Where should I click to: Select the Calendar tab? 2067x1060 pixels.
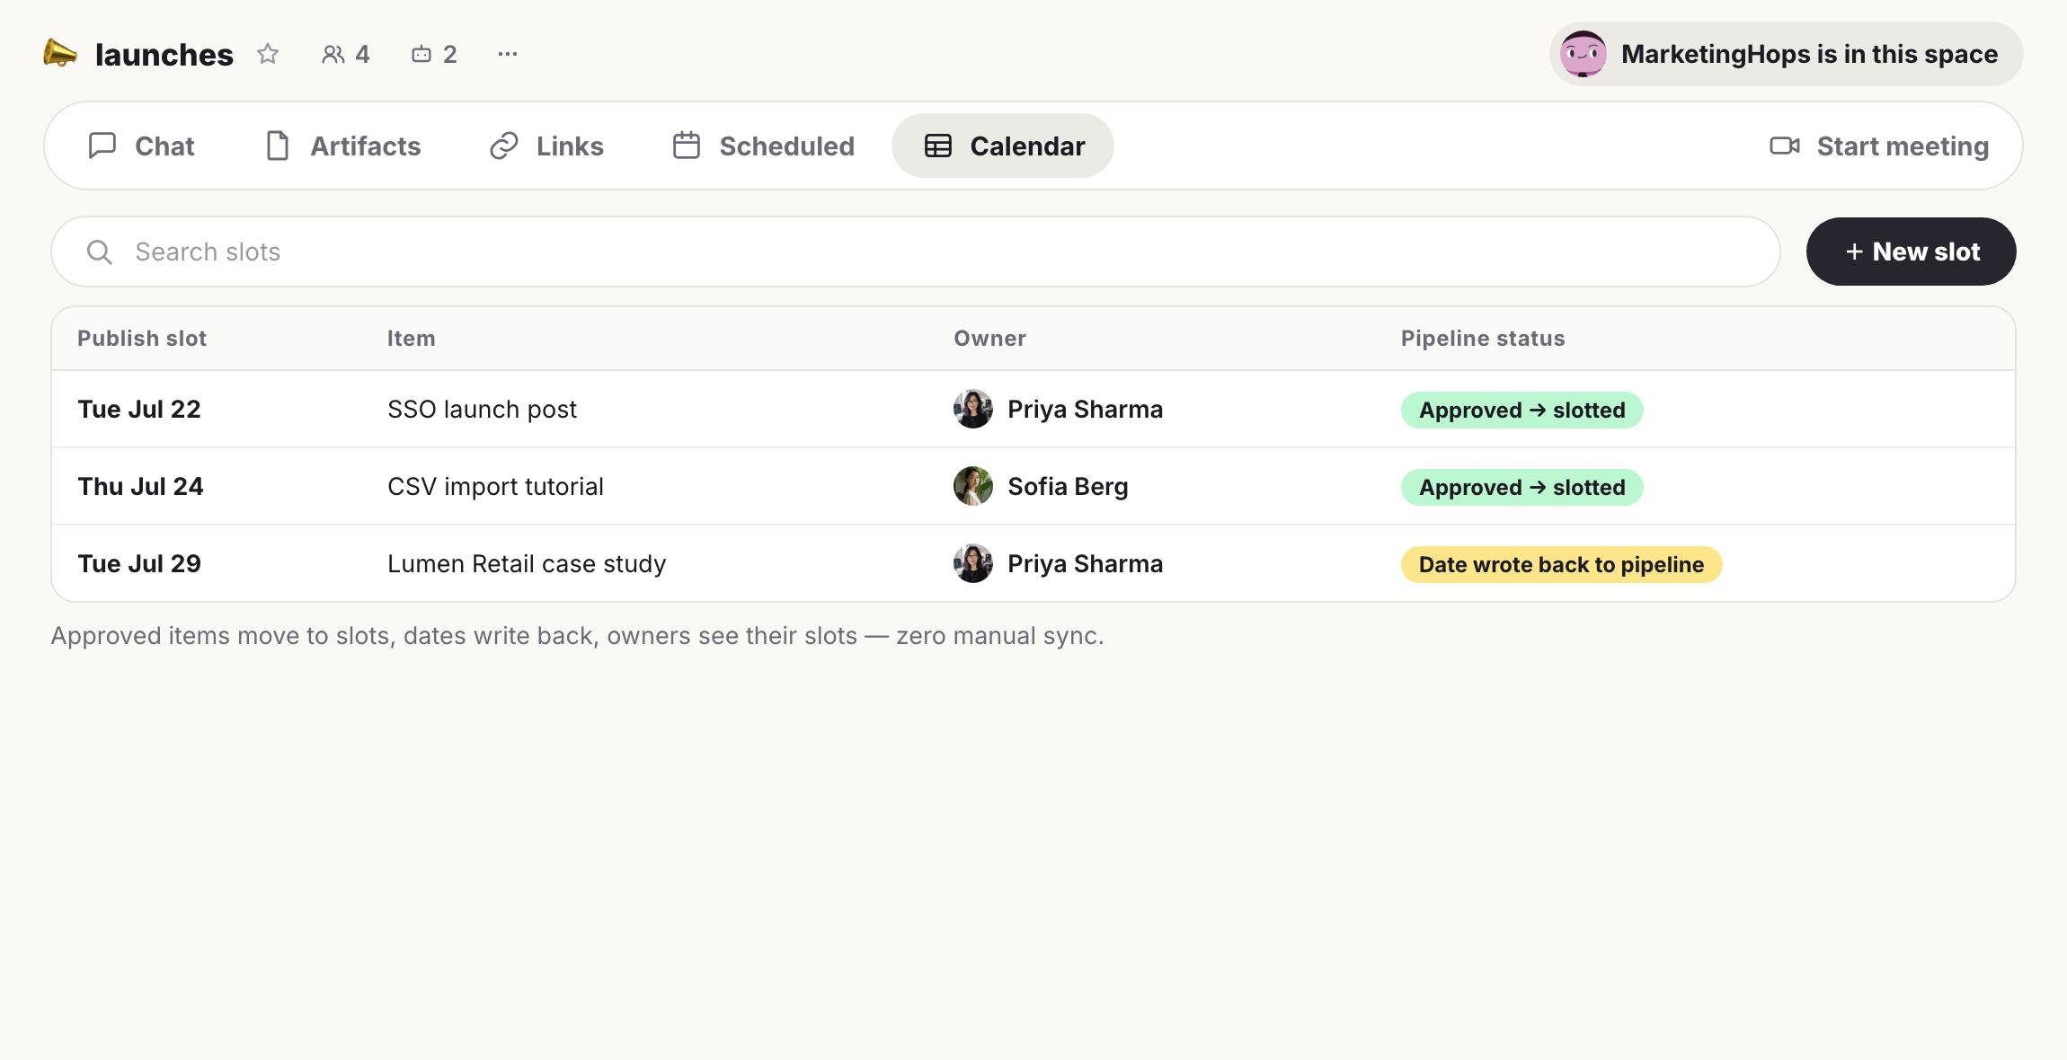[x=1003, y=146]
